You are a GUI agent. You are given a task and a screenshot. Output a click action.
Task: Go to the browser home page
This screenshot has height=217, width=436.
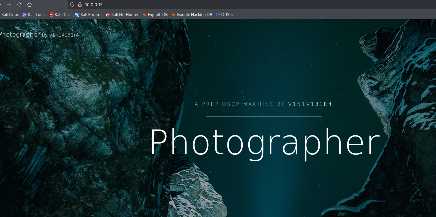click(x=29, y=5)
